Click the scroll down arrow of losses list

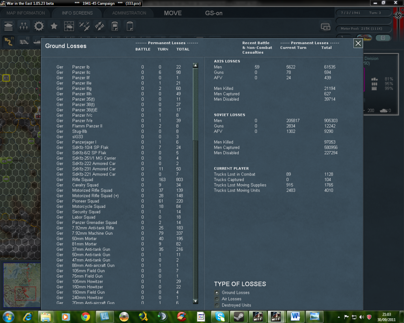coord(196,301)
